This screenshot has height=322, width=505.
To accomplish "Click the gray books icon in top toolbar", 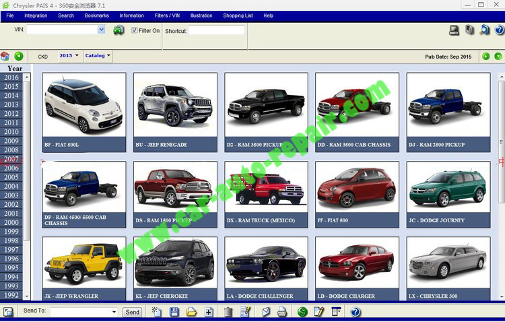I will pos(470,30).
